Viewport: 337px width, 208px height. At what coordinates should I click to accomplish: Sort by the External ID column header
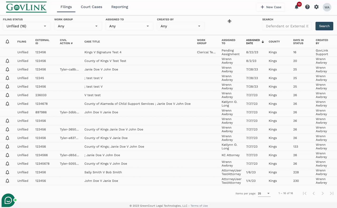pos(42,42)
